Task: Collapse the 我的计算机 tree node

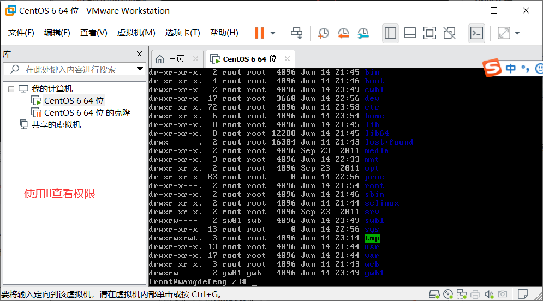Action: [11, 89]
